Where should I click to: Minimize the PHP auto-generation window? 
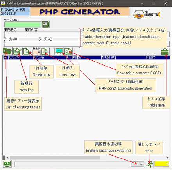tap(142, 4)
